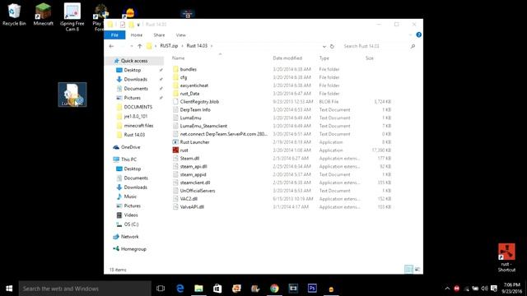The height and width of the screenshot is (296, 527).
Task: Select Network in navigation pane
Action: pyautogui.click(x=130, y=237)
